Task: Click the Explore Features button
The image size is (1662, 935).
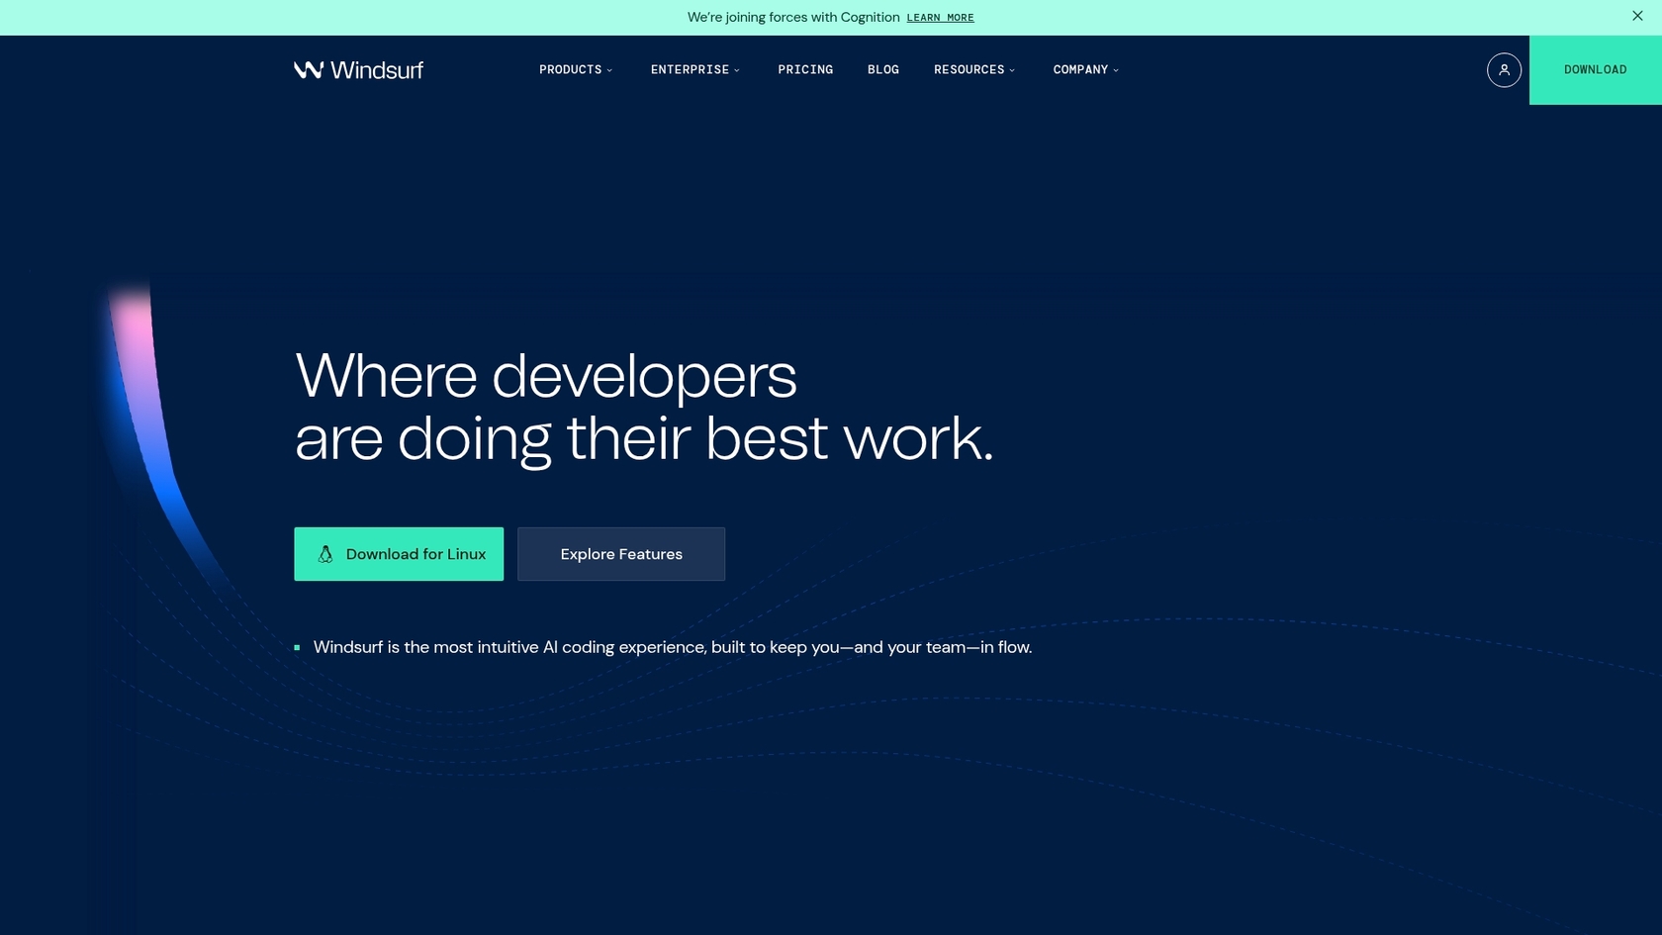Action: (x=620, y=553)
